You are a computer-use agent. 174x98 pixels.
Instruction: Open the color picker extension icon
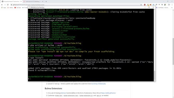pyautogui.click(x=148, y=5)
